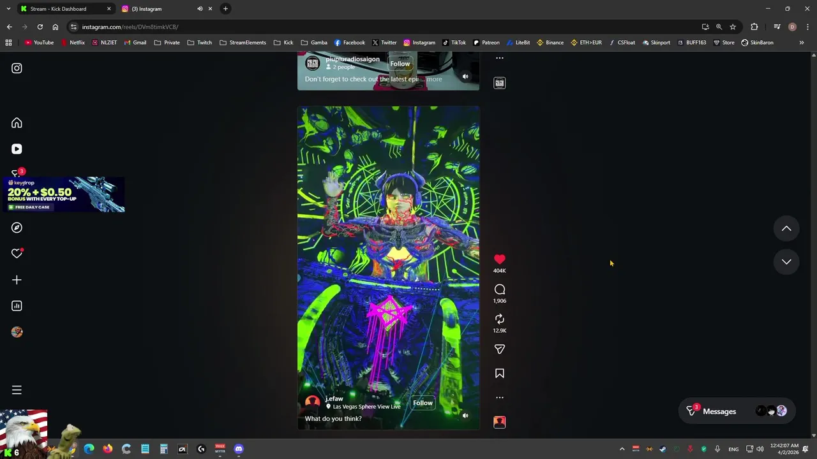Switch to the (3) Instagram tab
Screen dimensions: 817x459
pos(161,9)
